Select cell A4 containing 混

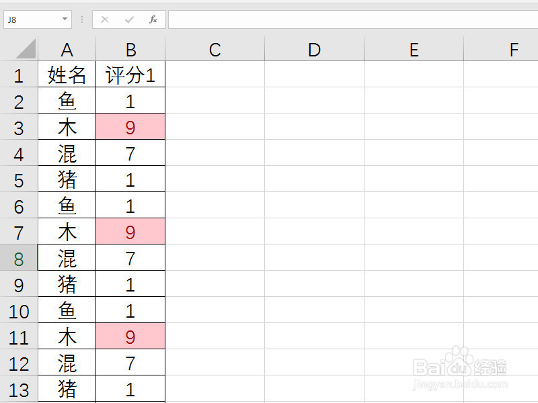67,153
